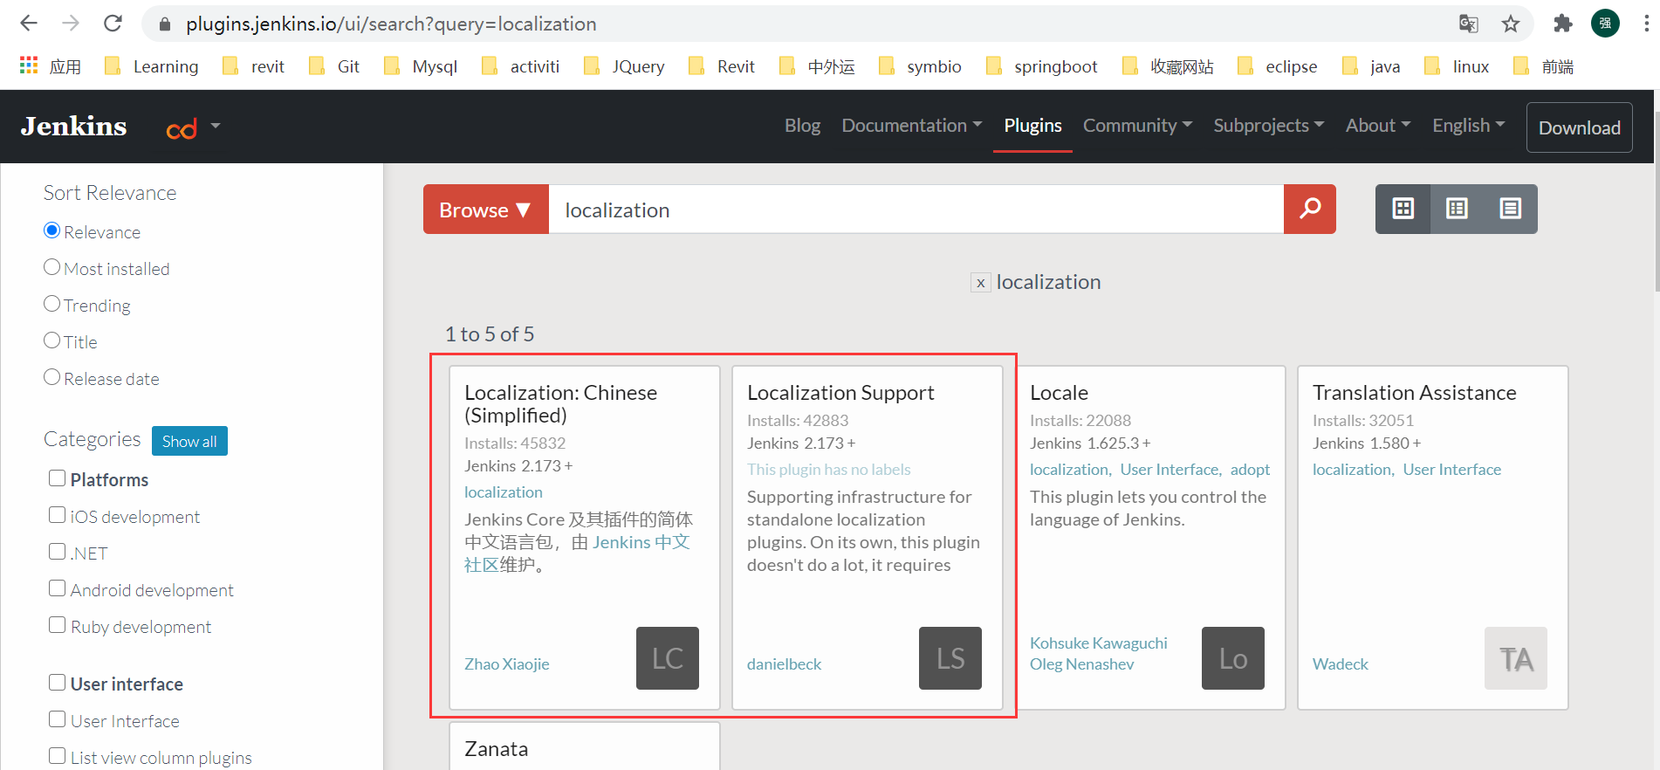Viewport: 1660px width, 770px height.
Task: Check the List view column plugins checkbox
Action: 58,756
